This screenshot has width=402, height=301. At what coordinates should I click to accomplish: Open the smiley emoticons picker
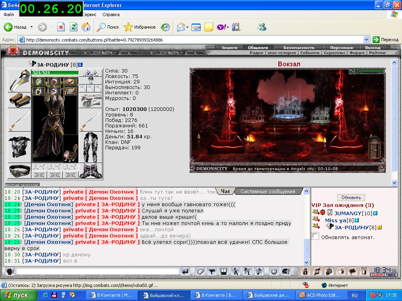coord(274,272)
